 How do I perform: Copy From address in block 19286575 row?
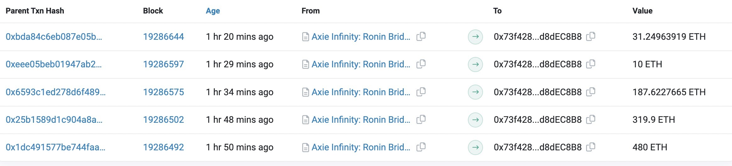tap(421, 92)
